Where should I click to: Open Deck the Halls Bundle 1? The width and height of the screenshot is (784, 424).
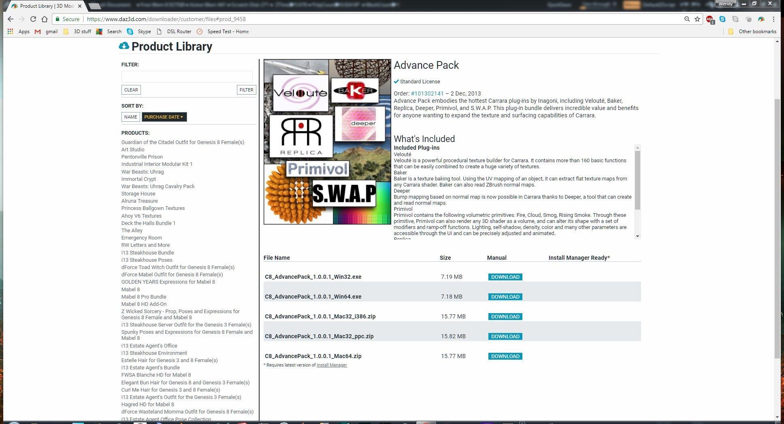pos(148,223)
